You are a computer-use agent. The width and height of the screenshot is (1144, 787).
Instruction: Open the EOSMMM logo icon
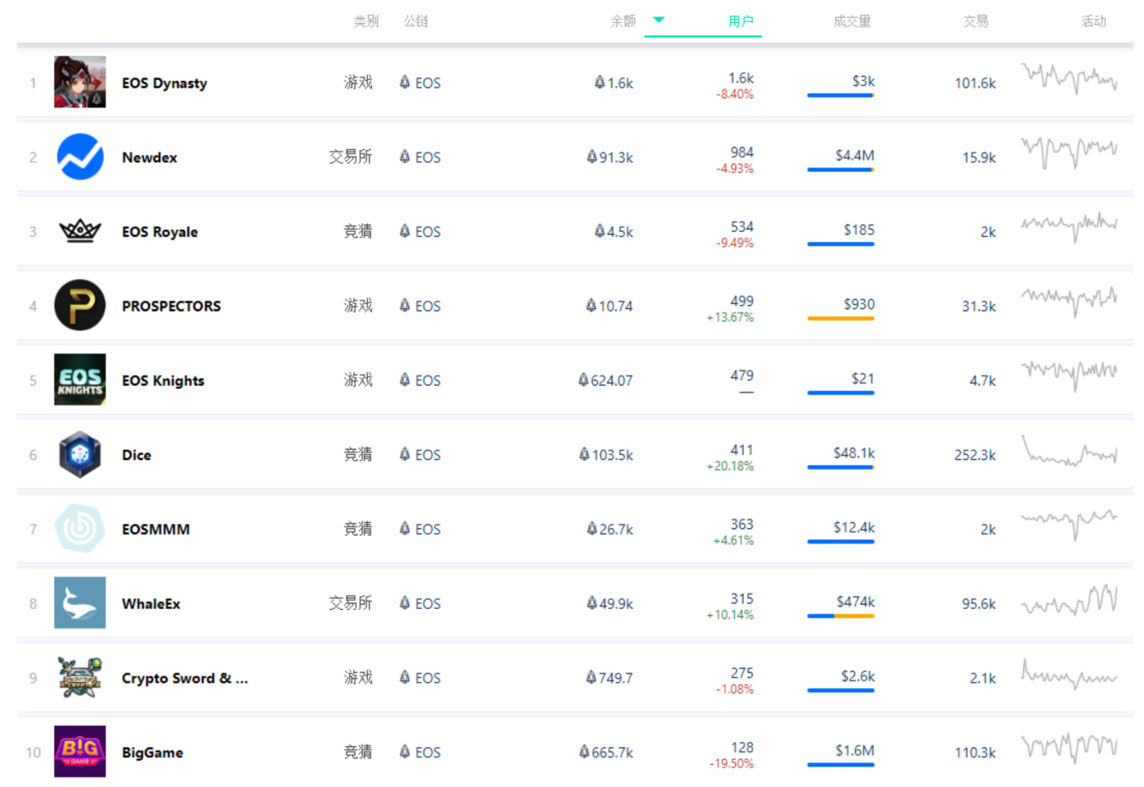[x=80, y=528]
